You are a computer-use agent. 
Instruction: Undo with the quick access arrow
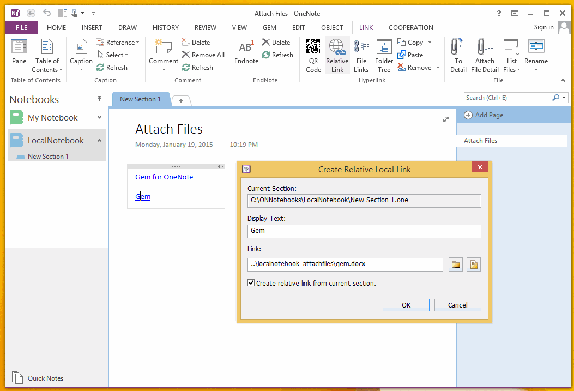pos(47,13)
